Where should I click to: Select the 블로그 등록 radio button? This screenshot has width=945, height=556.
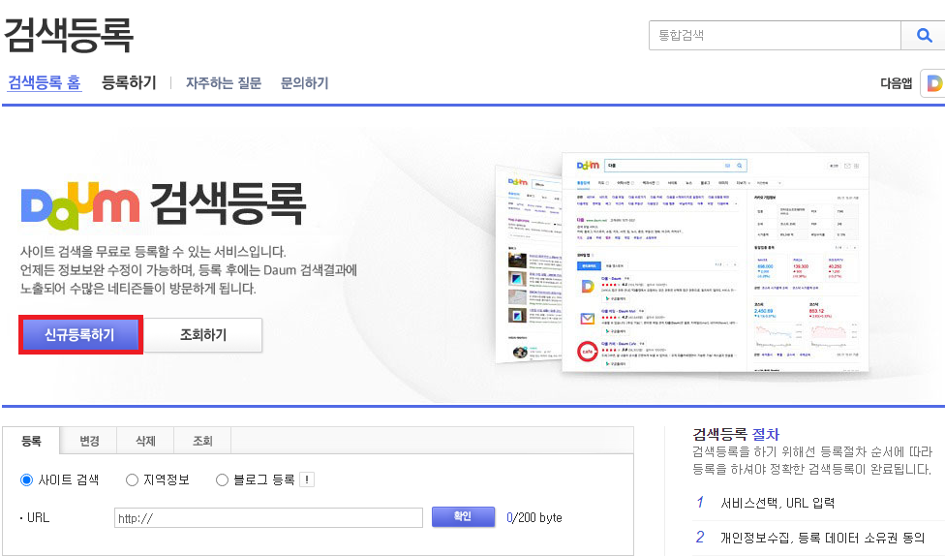223,480
